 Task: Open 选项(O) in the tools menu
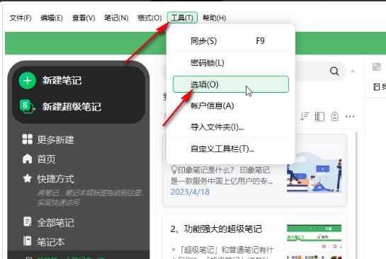(230, 84)
